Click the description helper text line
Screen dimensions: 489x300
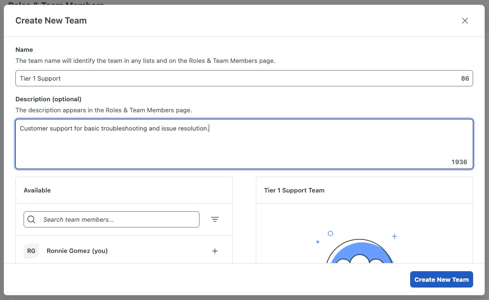pos(103,110)
